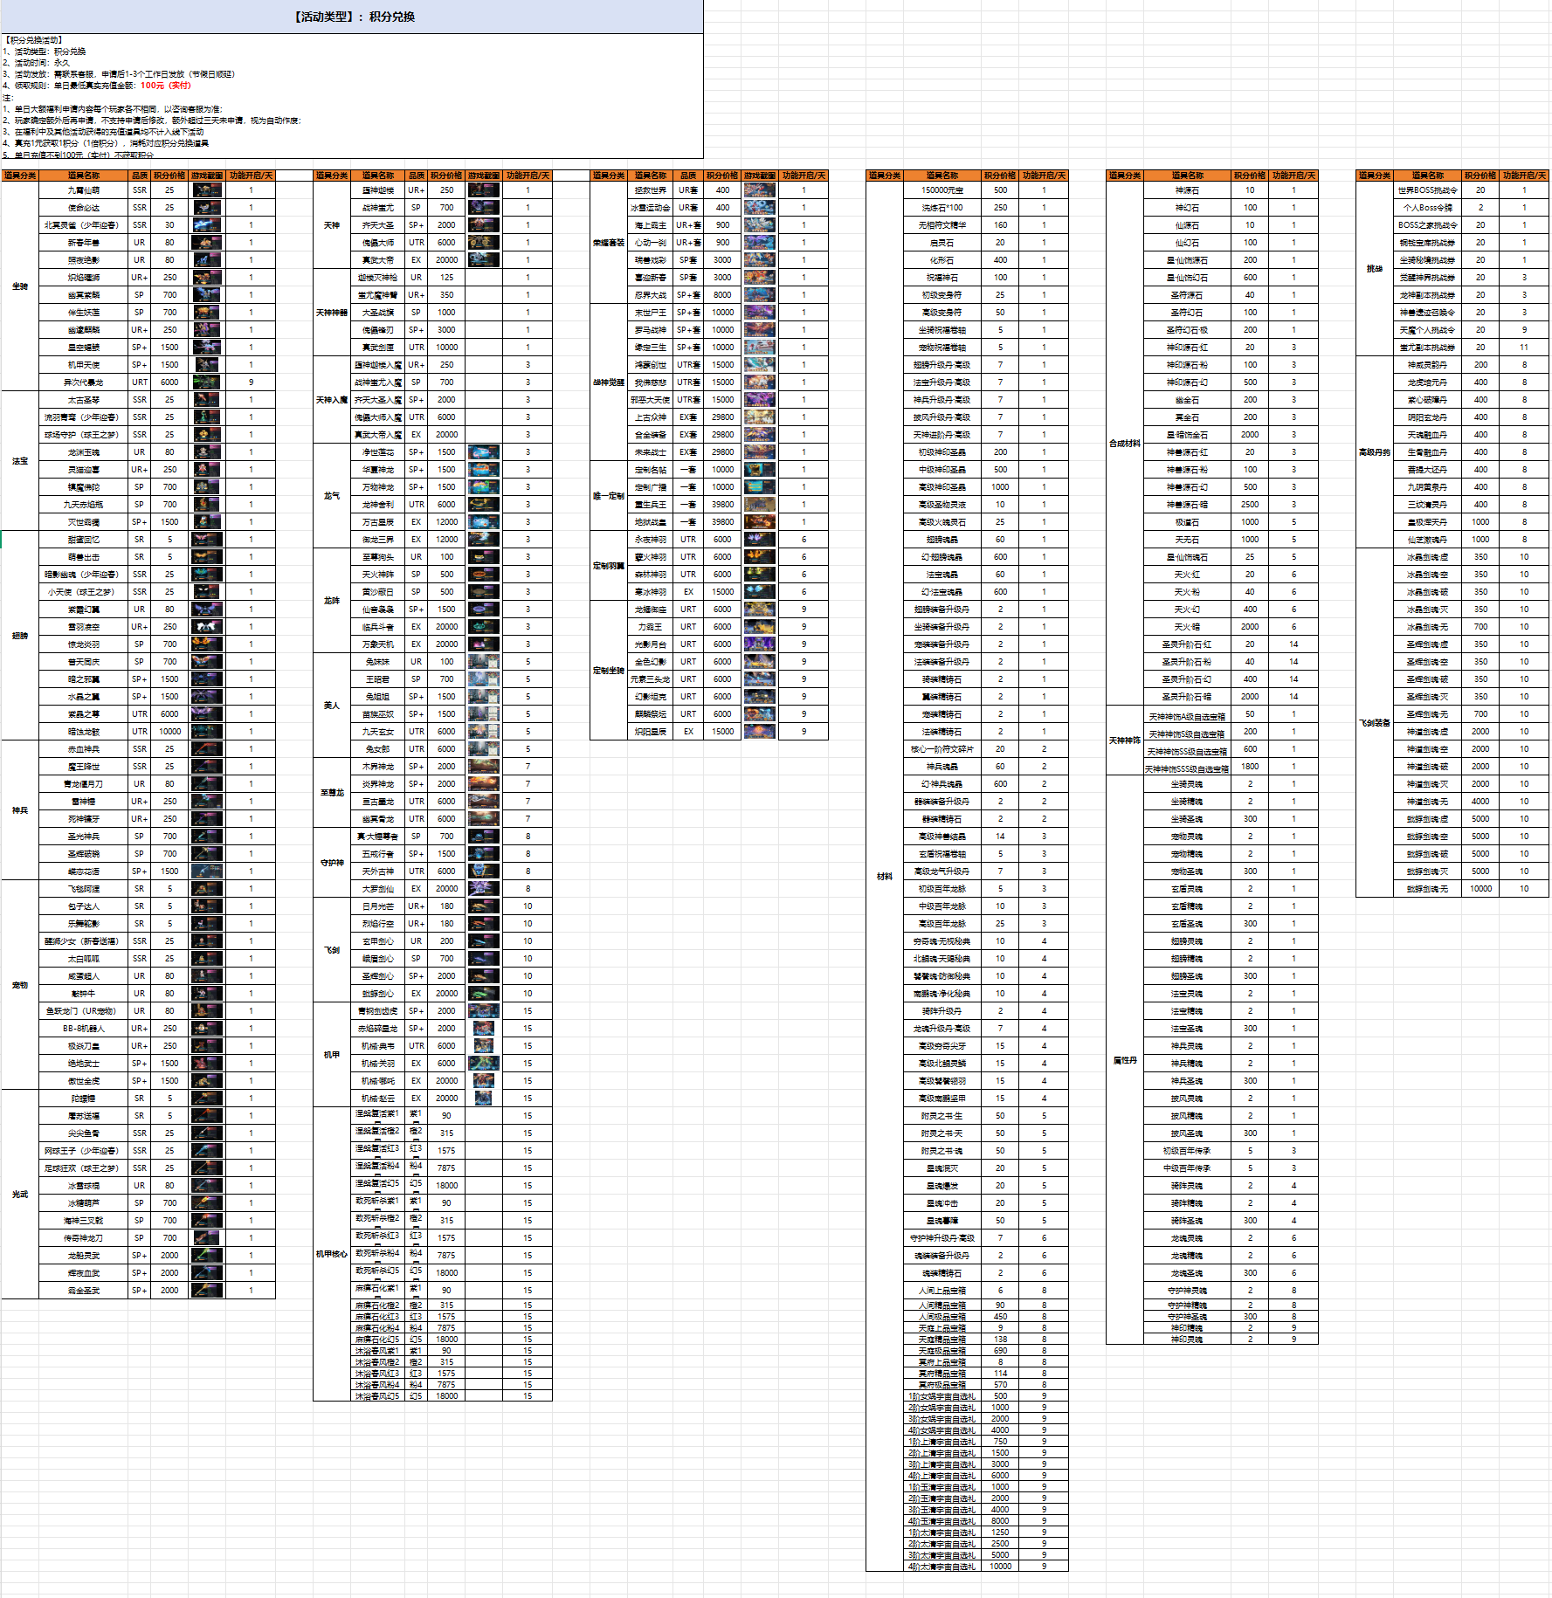Click the 神源石 item name cell
Image resolution: width=1552 pixels, height=1598 pixels.
[x=1187, y=190]
